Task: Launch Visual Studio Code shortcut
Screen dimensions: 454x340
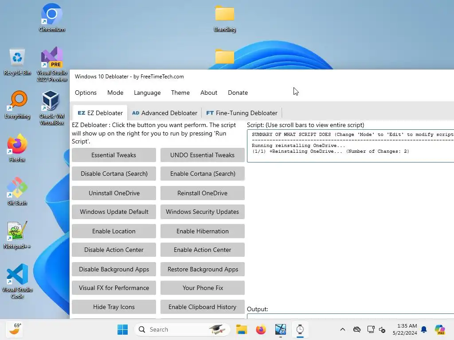Action: tap(17, 281)
